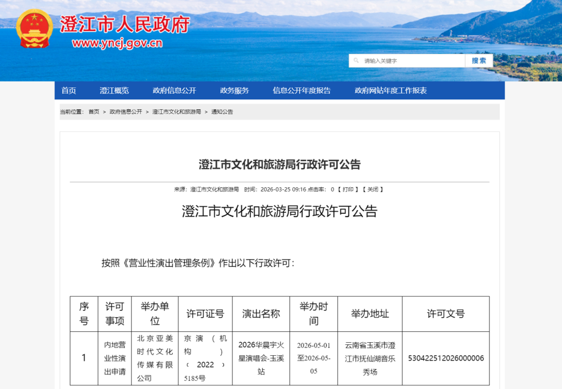Click the permit number 530422512026000006 cell

pos(446,358)
